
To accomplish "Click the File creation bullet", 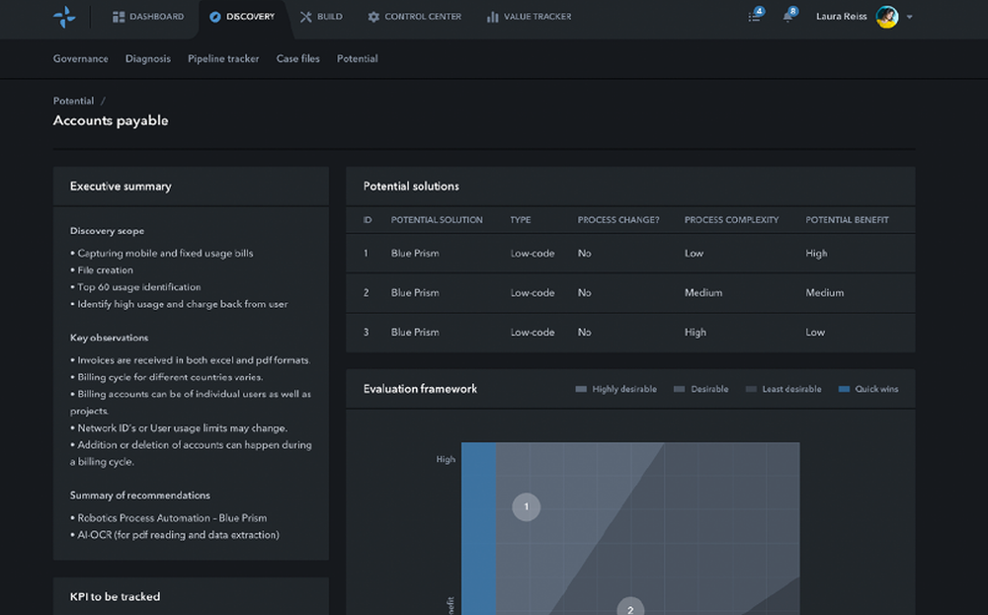I will coord(102,270).
